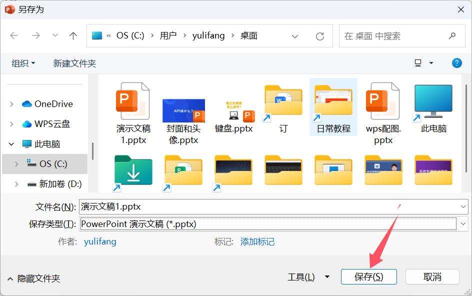
Task: Click the 在 桌面 中搜索 search box
Action: pos(402,36)
